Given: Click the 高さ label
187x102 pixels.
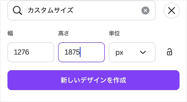Looking at the screenshot, I should (63, 33).
